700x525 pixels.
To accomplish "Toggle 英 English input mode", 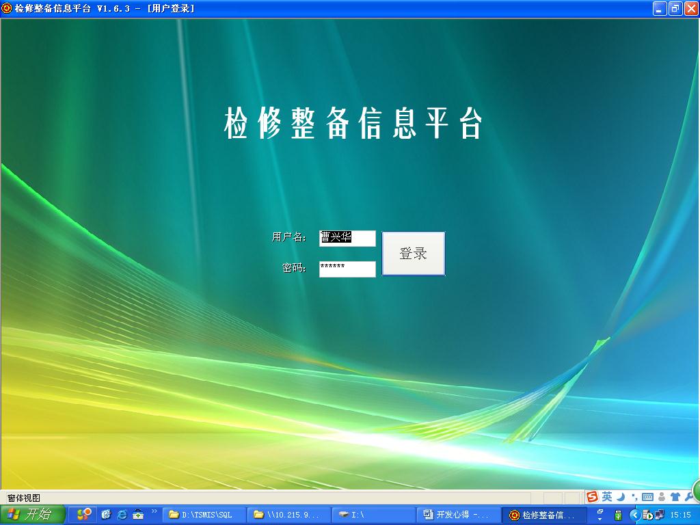I will click(x=607, y=496).
